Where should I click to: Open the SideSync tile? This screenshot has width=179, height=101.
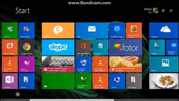click(x=10, y=31)
